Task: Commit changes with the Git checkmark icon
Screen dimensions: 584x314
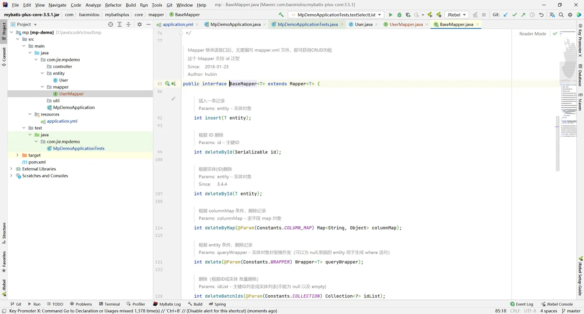Action: [514, 15]
